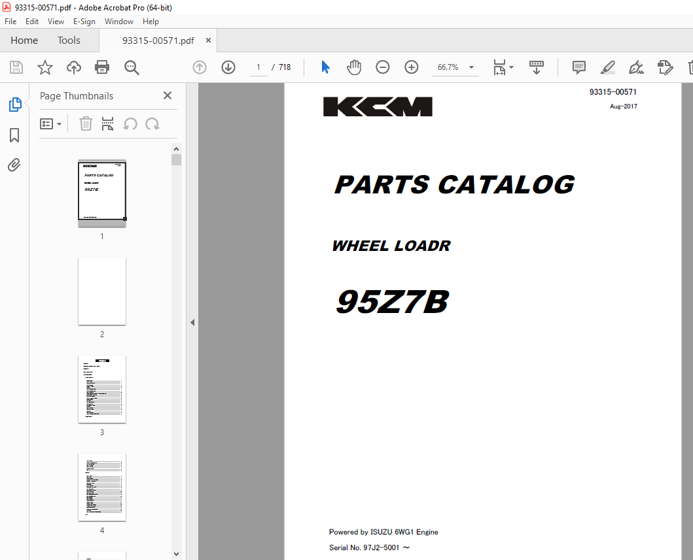Viewport: 693px width, 560px height.
Task: Zoom out with the minus button
Action: 382,67
